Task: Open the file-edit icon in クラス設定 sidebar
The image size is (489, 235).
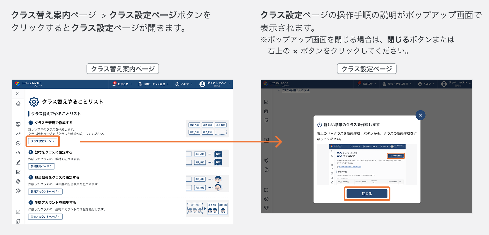Action: [x=266, y=170]
